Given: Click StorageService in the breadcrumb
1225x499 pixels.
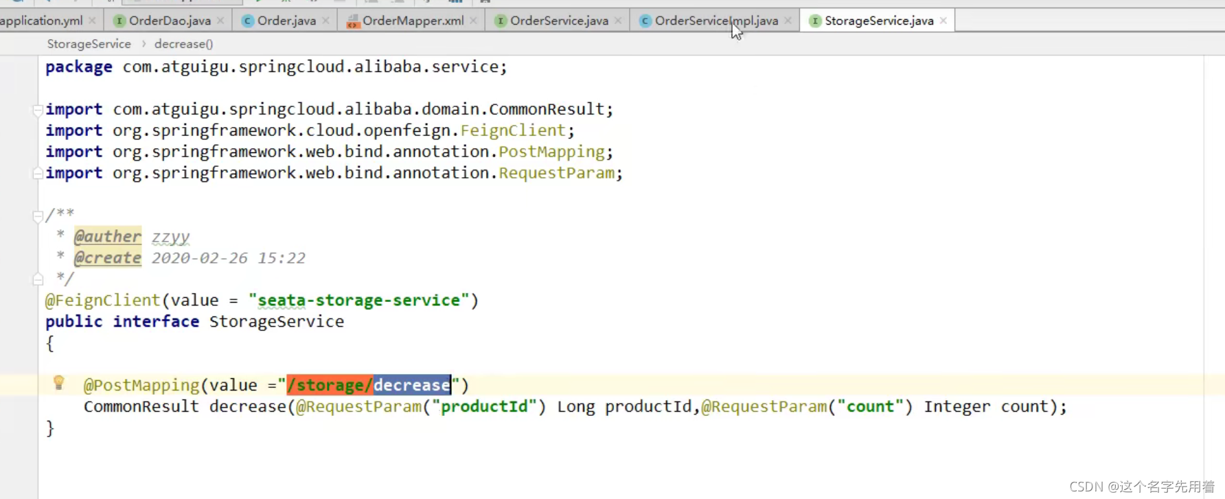Looking at the screenshot, I should click(89, 44).
